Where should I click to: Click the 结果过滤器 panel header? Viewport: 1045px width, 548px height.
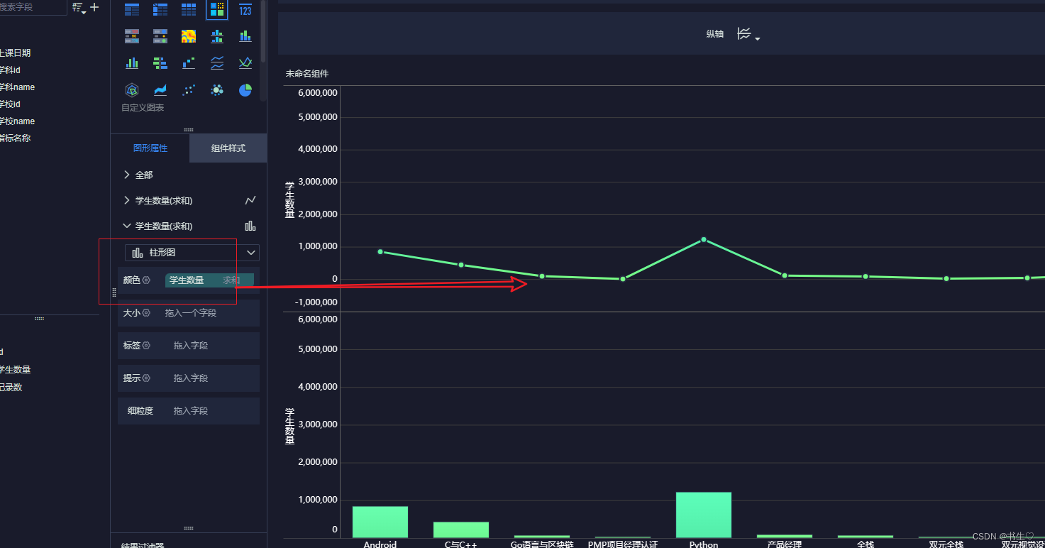tap(143, 545)
